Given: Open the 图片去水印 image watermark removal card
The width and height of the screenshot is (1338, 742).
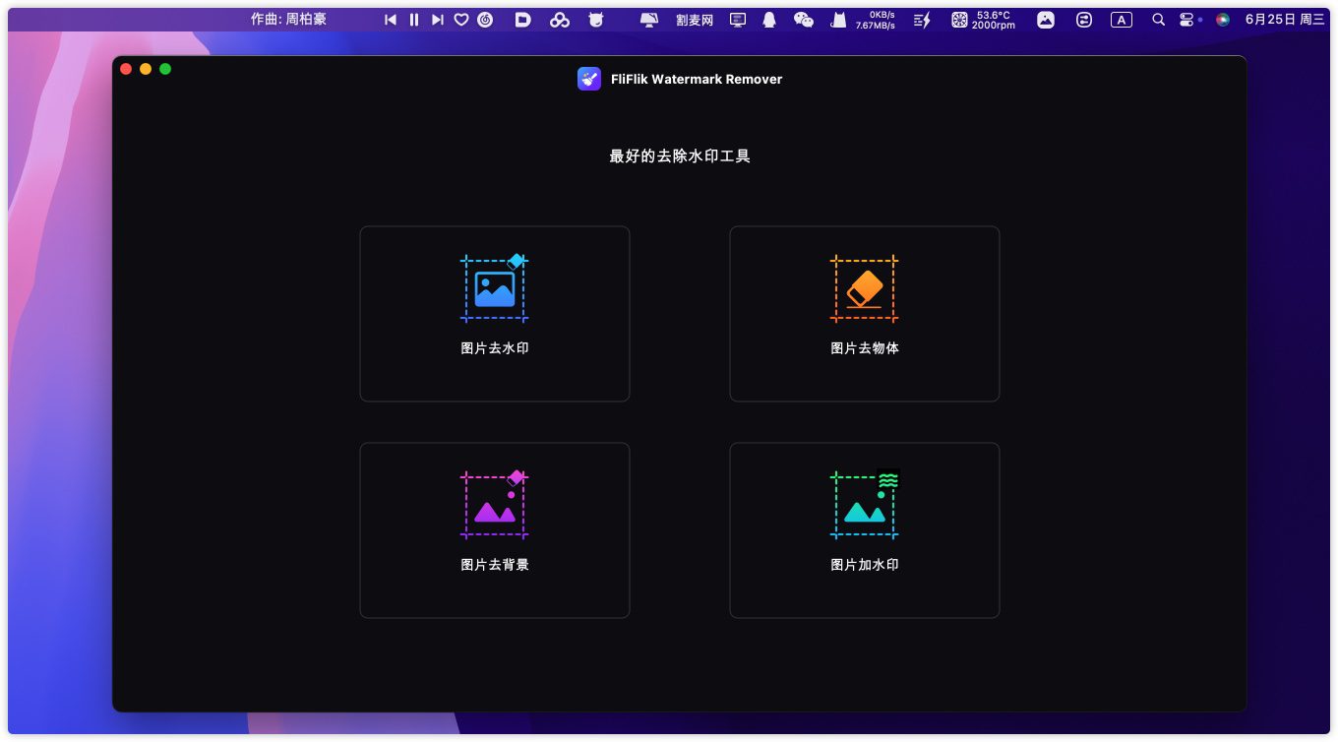Looking at the screenshot, I should tap(494, 314).
